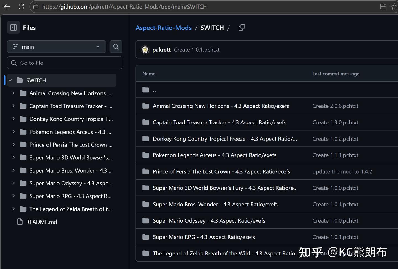The height and width of the screenshot is (269, 398).
Task: Open Mario Odyssey commit 'Create 1.0.0.pchtxt'
Action: [335, 221]
